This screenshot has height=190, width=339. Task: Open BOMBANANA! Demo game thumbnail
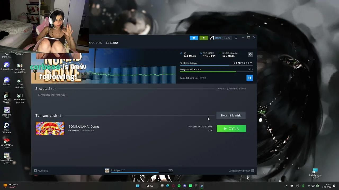50,129
